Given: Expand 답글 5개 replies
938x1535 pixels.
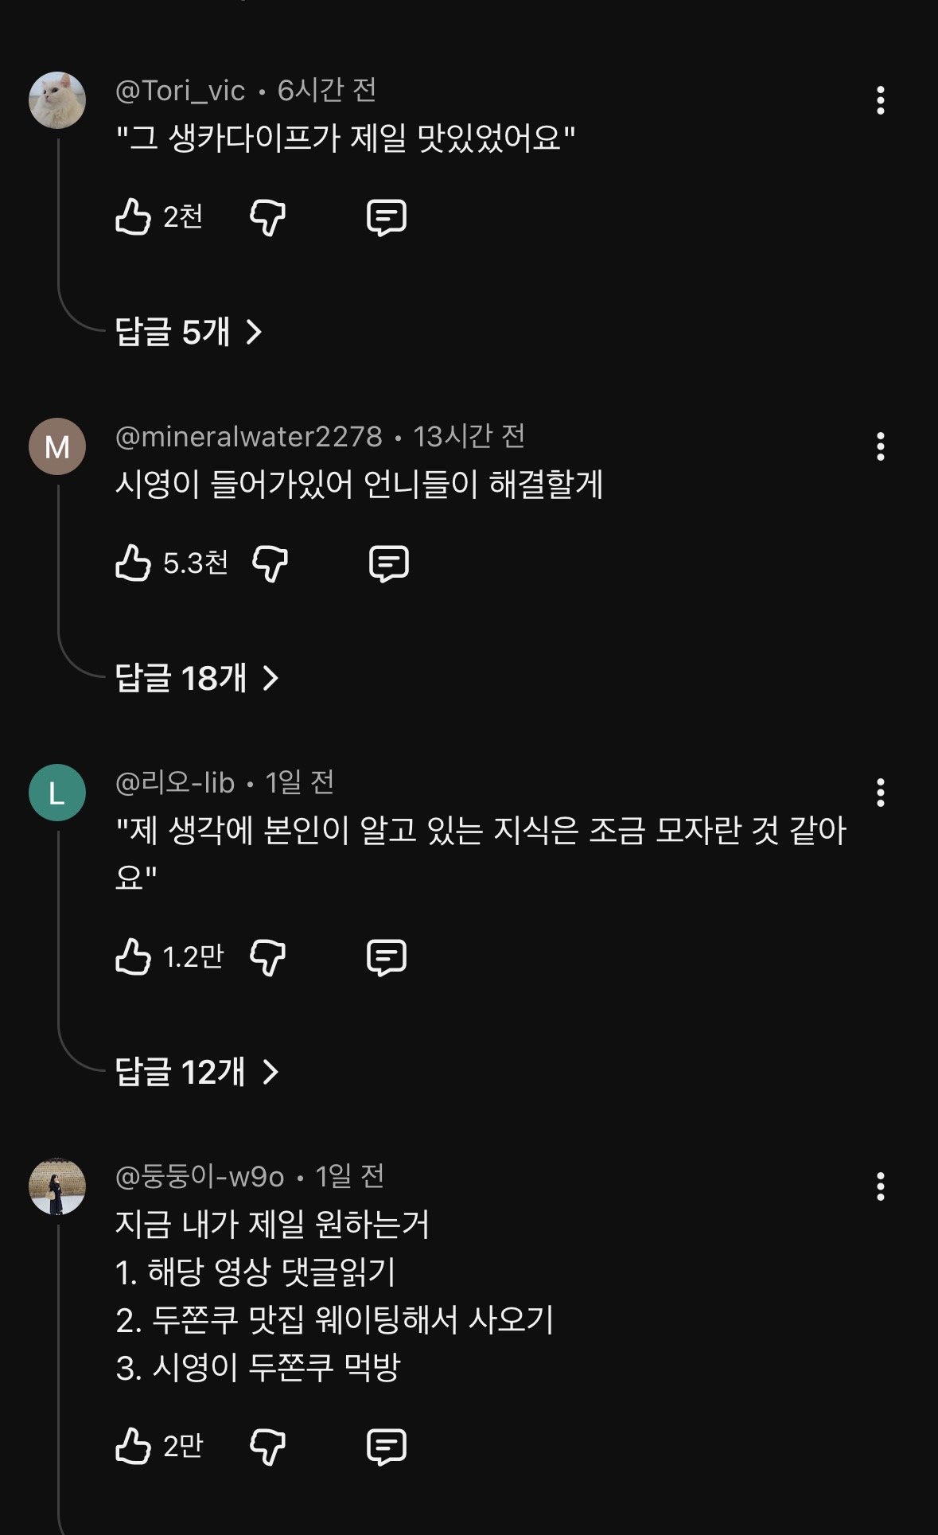Looking at the screenshot, I should (189, 332).
